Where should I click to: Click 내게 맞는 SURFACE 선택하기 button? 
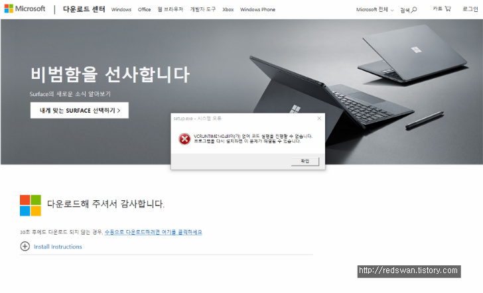point(80,110)
